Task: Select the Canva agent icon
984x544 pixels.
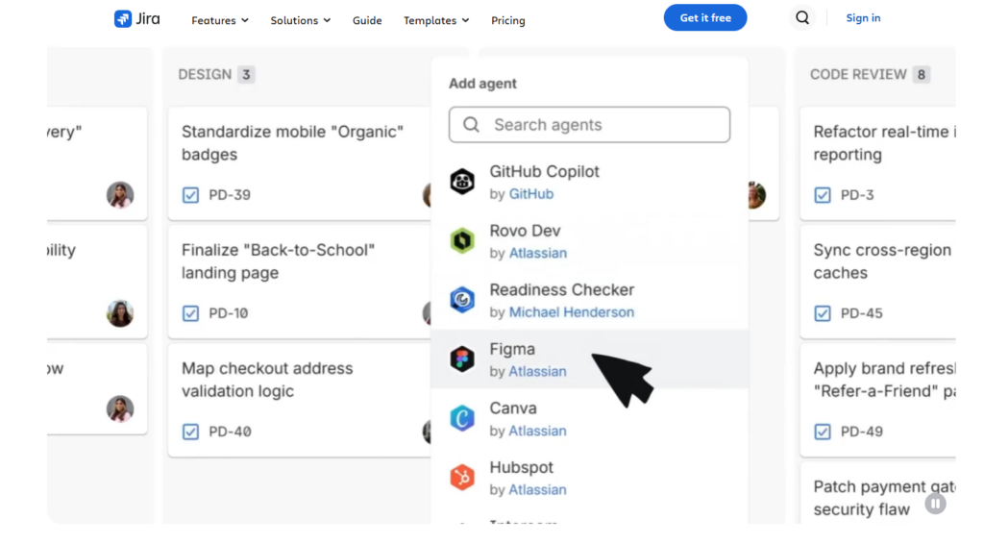Action: coord(462,418)
